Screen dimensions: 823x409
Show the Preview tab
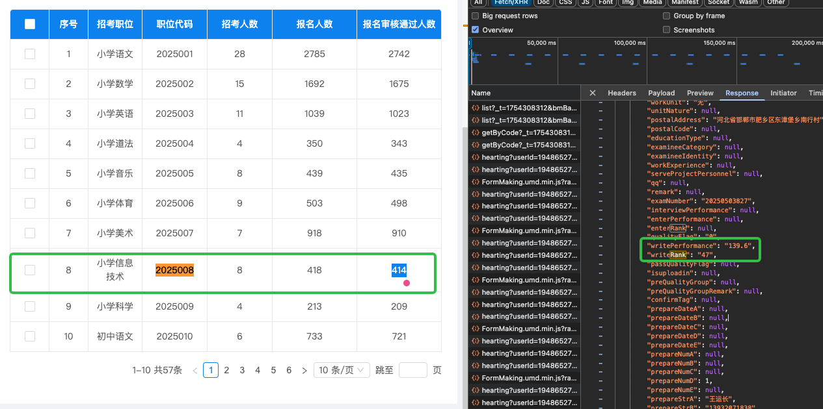(700, 93)
